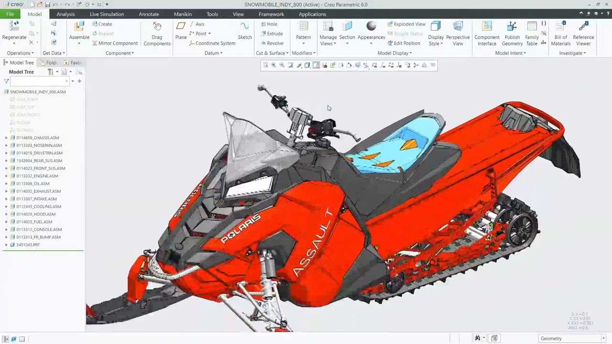Click Mirror Component button
Viewport: 612px width, 344px height.
[x=115, y=43]
